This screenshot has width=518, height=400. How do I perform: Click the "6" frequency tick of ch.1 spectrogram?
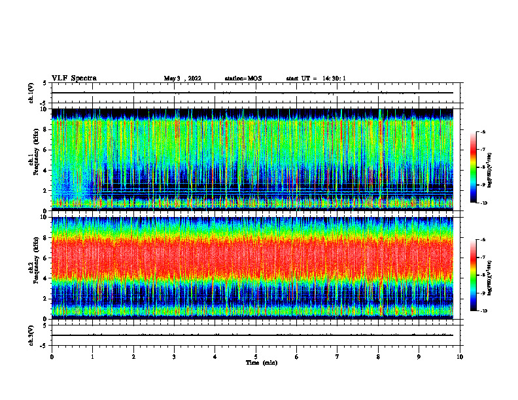pos(46,150)
